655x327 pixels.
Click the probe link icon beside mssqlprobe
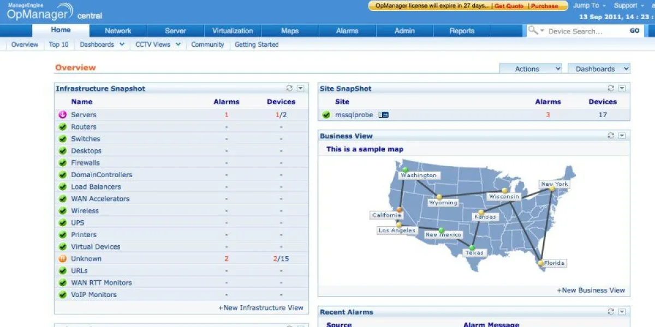384,115
